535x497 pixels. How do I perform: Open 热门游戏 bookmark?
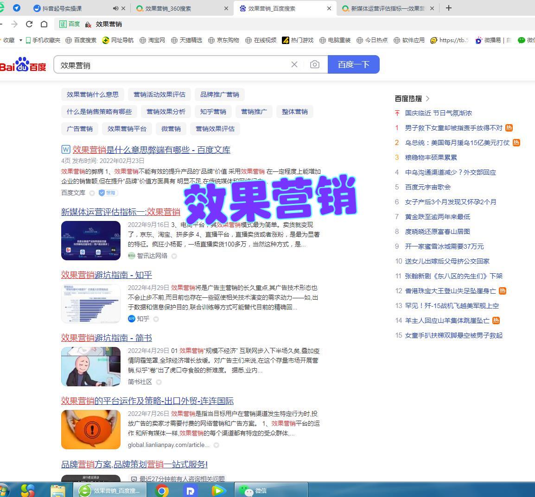point(298,40)
